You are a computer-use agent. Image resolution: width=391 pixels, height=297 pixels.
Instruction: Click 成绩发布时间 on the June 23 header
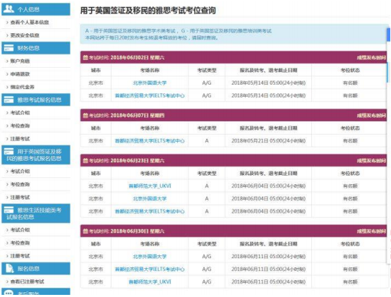tap(371, 161)
